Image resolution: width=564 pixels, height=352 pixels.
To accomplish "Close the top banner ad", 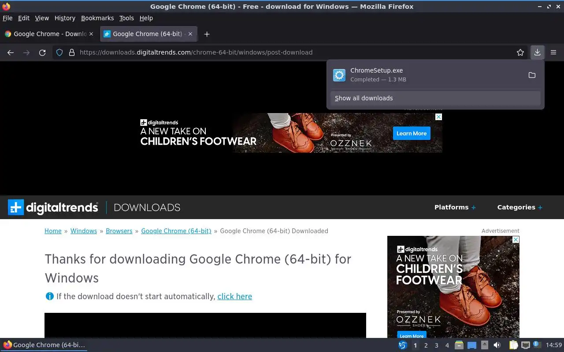I will (x=438, y=117).
